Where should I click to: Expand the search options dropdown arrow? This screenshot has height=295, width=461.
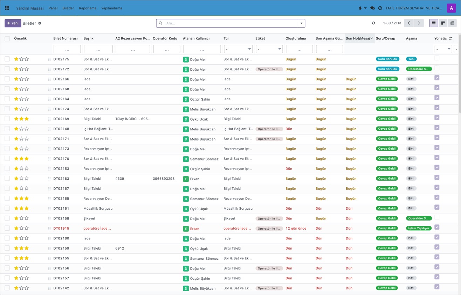[x=301, y=23]
